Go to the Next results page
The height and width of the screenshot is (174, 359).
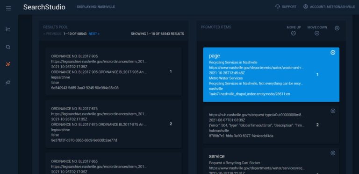[x=94, y=34]
